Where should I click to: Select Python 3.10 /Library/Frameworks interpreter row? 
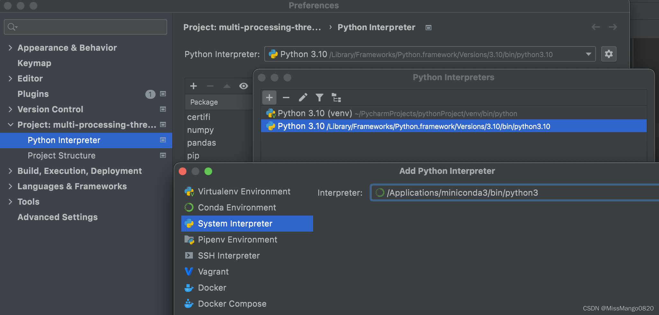tap(454, 126)
